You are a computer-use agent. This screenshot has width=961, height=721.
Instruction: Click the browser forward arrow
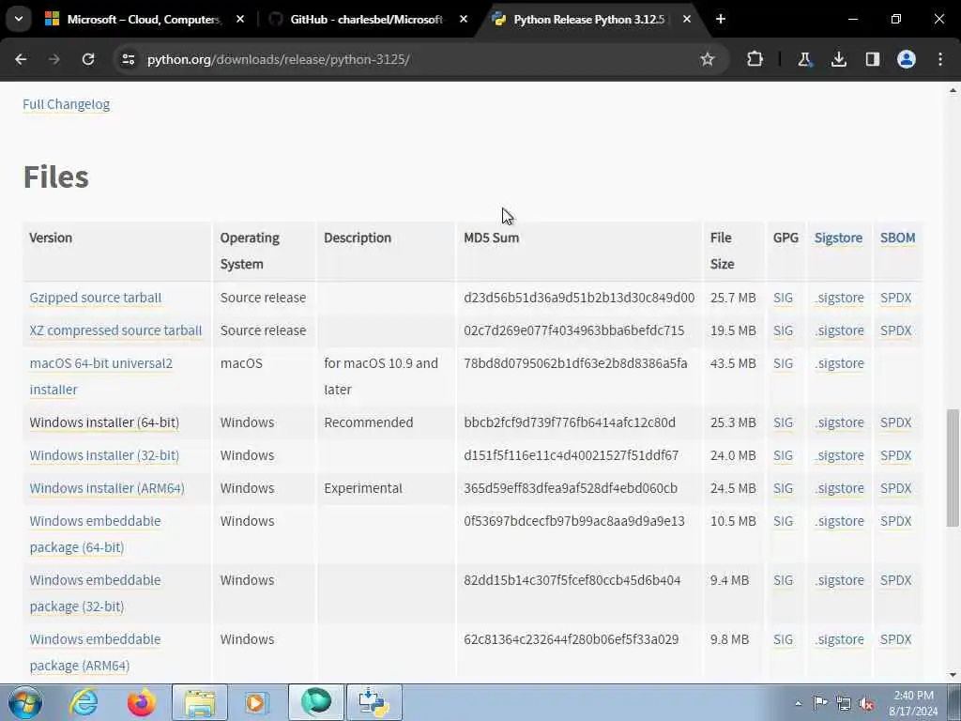pyautogui.click(x=53, y=59)
